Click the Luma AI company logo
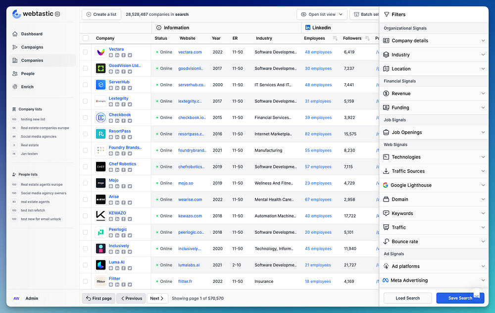This screenshot has height=313, width=495. coord(101,265)
